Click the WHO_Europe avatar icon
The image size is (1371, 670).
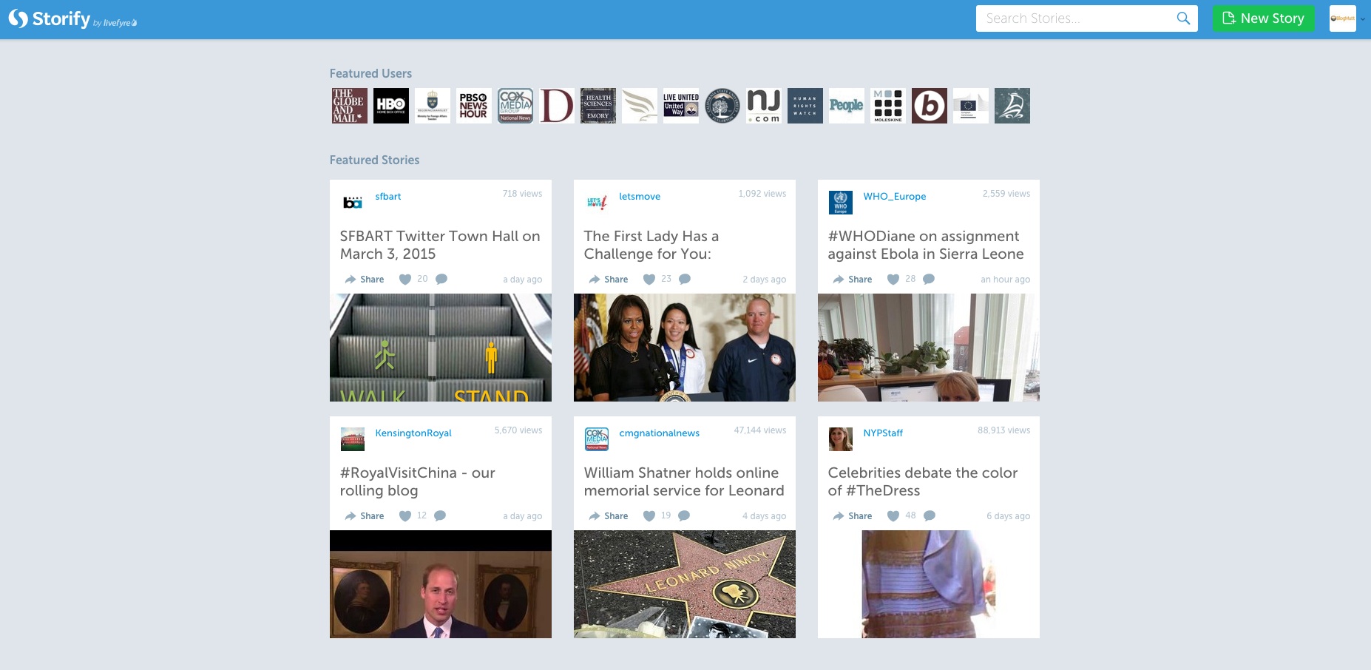point(841,203)
